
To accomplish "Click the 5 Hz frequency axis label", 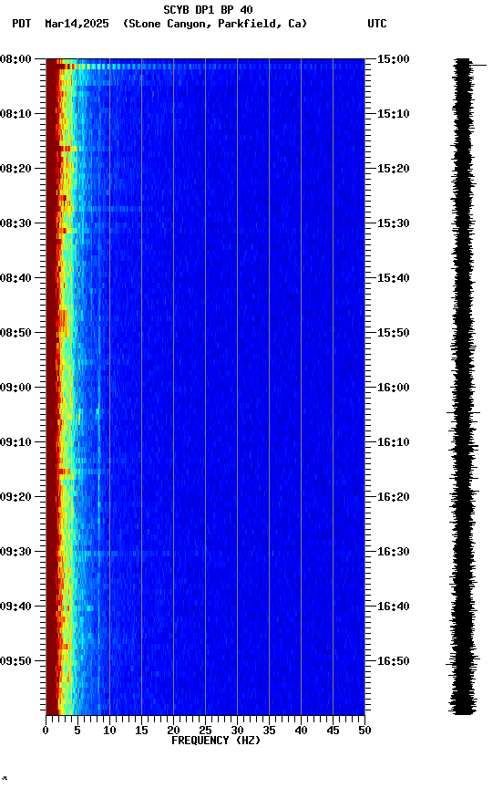I will [x=77, y=731].
